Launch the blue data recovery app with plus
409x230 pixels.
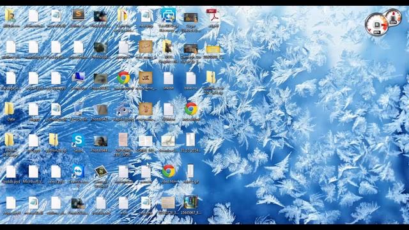coord(168,15)
